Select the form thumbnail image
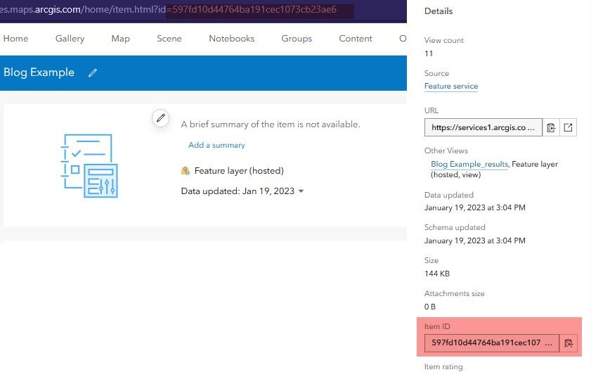This screenshot has width=591, height=372. [89, 166]
